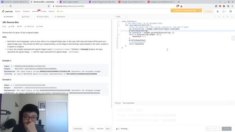This screenshot has width=235, height=132.
Task: Open the Discuss item in LeetCode navbar
Action: click(51, 11)
